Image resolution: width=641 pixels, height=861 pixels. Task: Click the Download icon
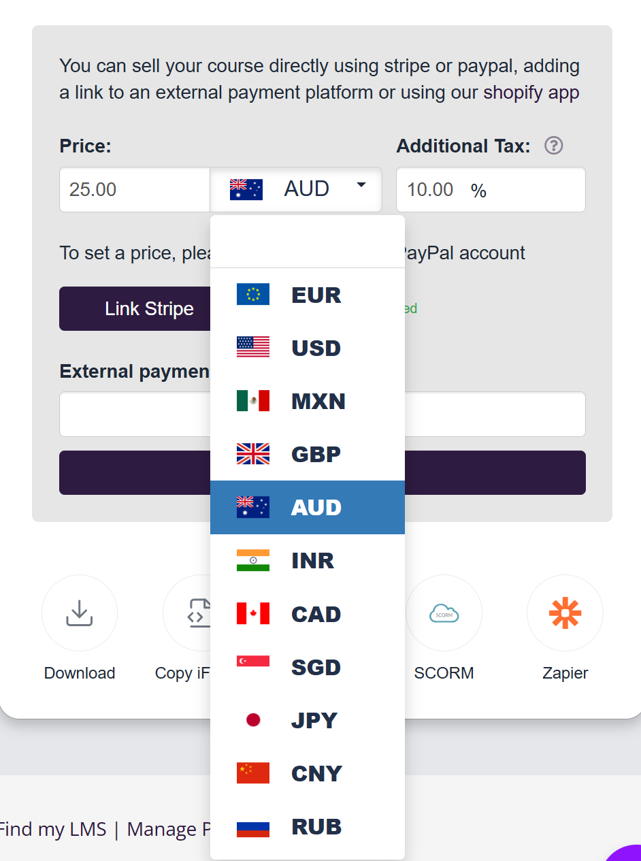[79, 613]
